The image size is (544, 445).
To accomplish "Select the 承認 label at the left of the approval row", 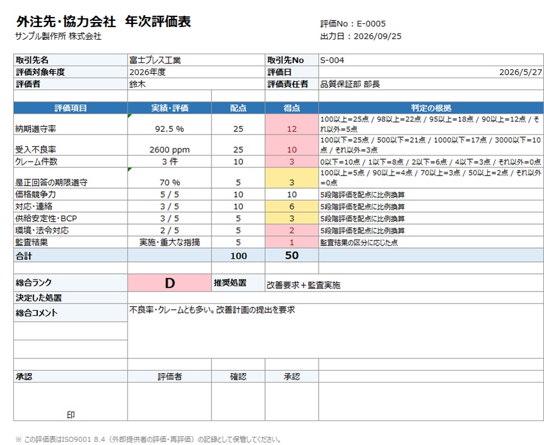I will pos(71,377).
